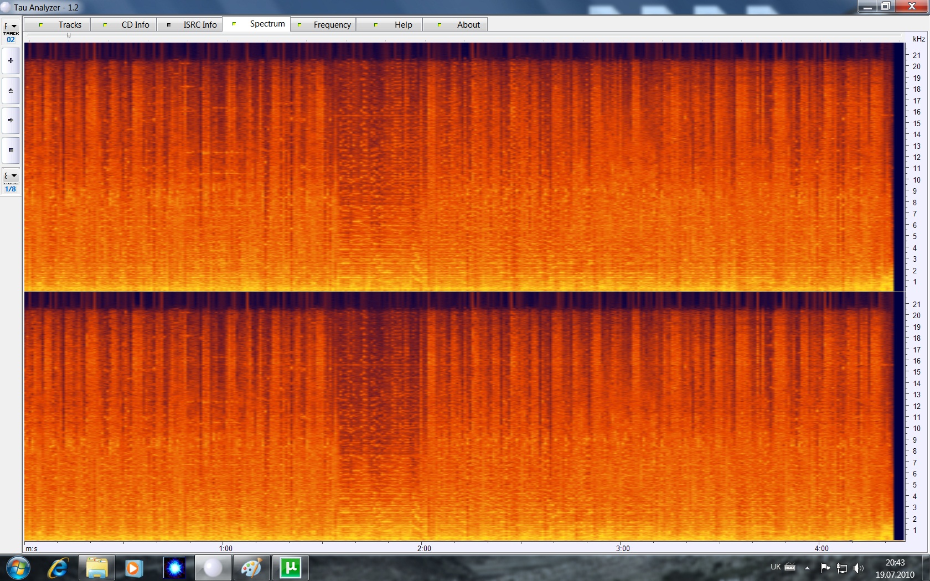
Task: Click the UK keyboard language indicator
Action: pyautogui.click(x=776, y=567)
